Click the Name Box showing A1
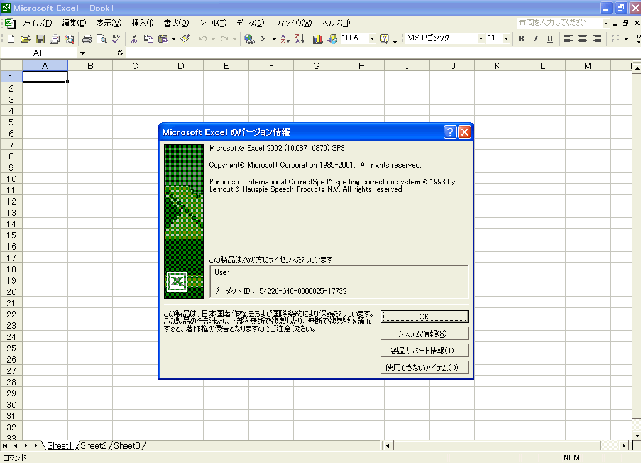This screenshot has width=641, height=463. coord(38,53)
